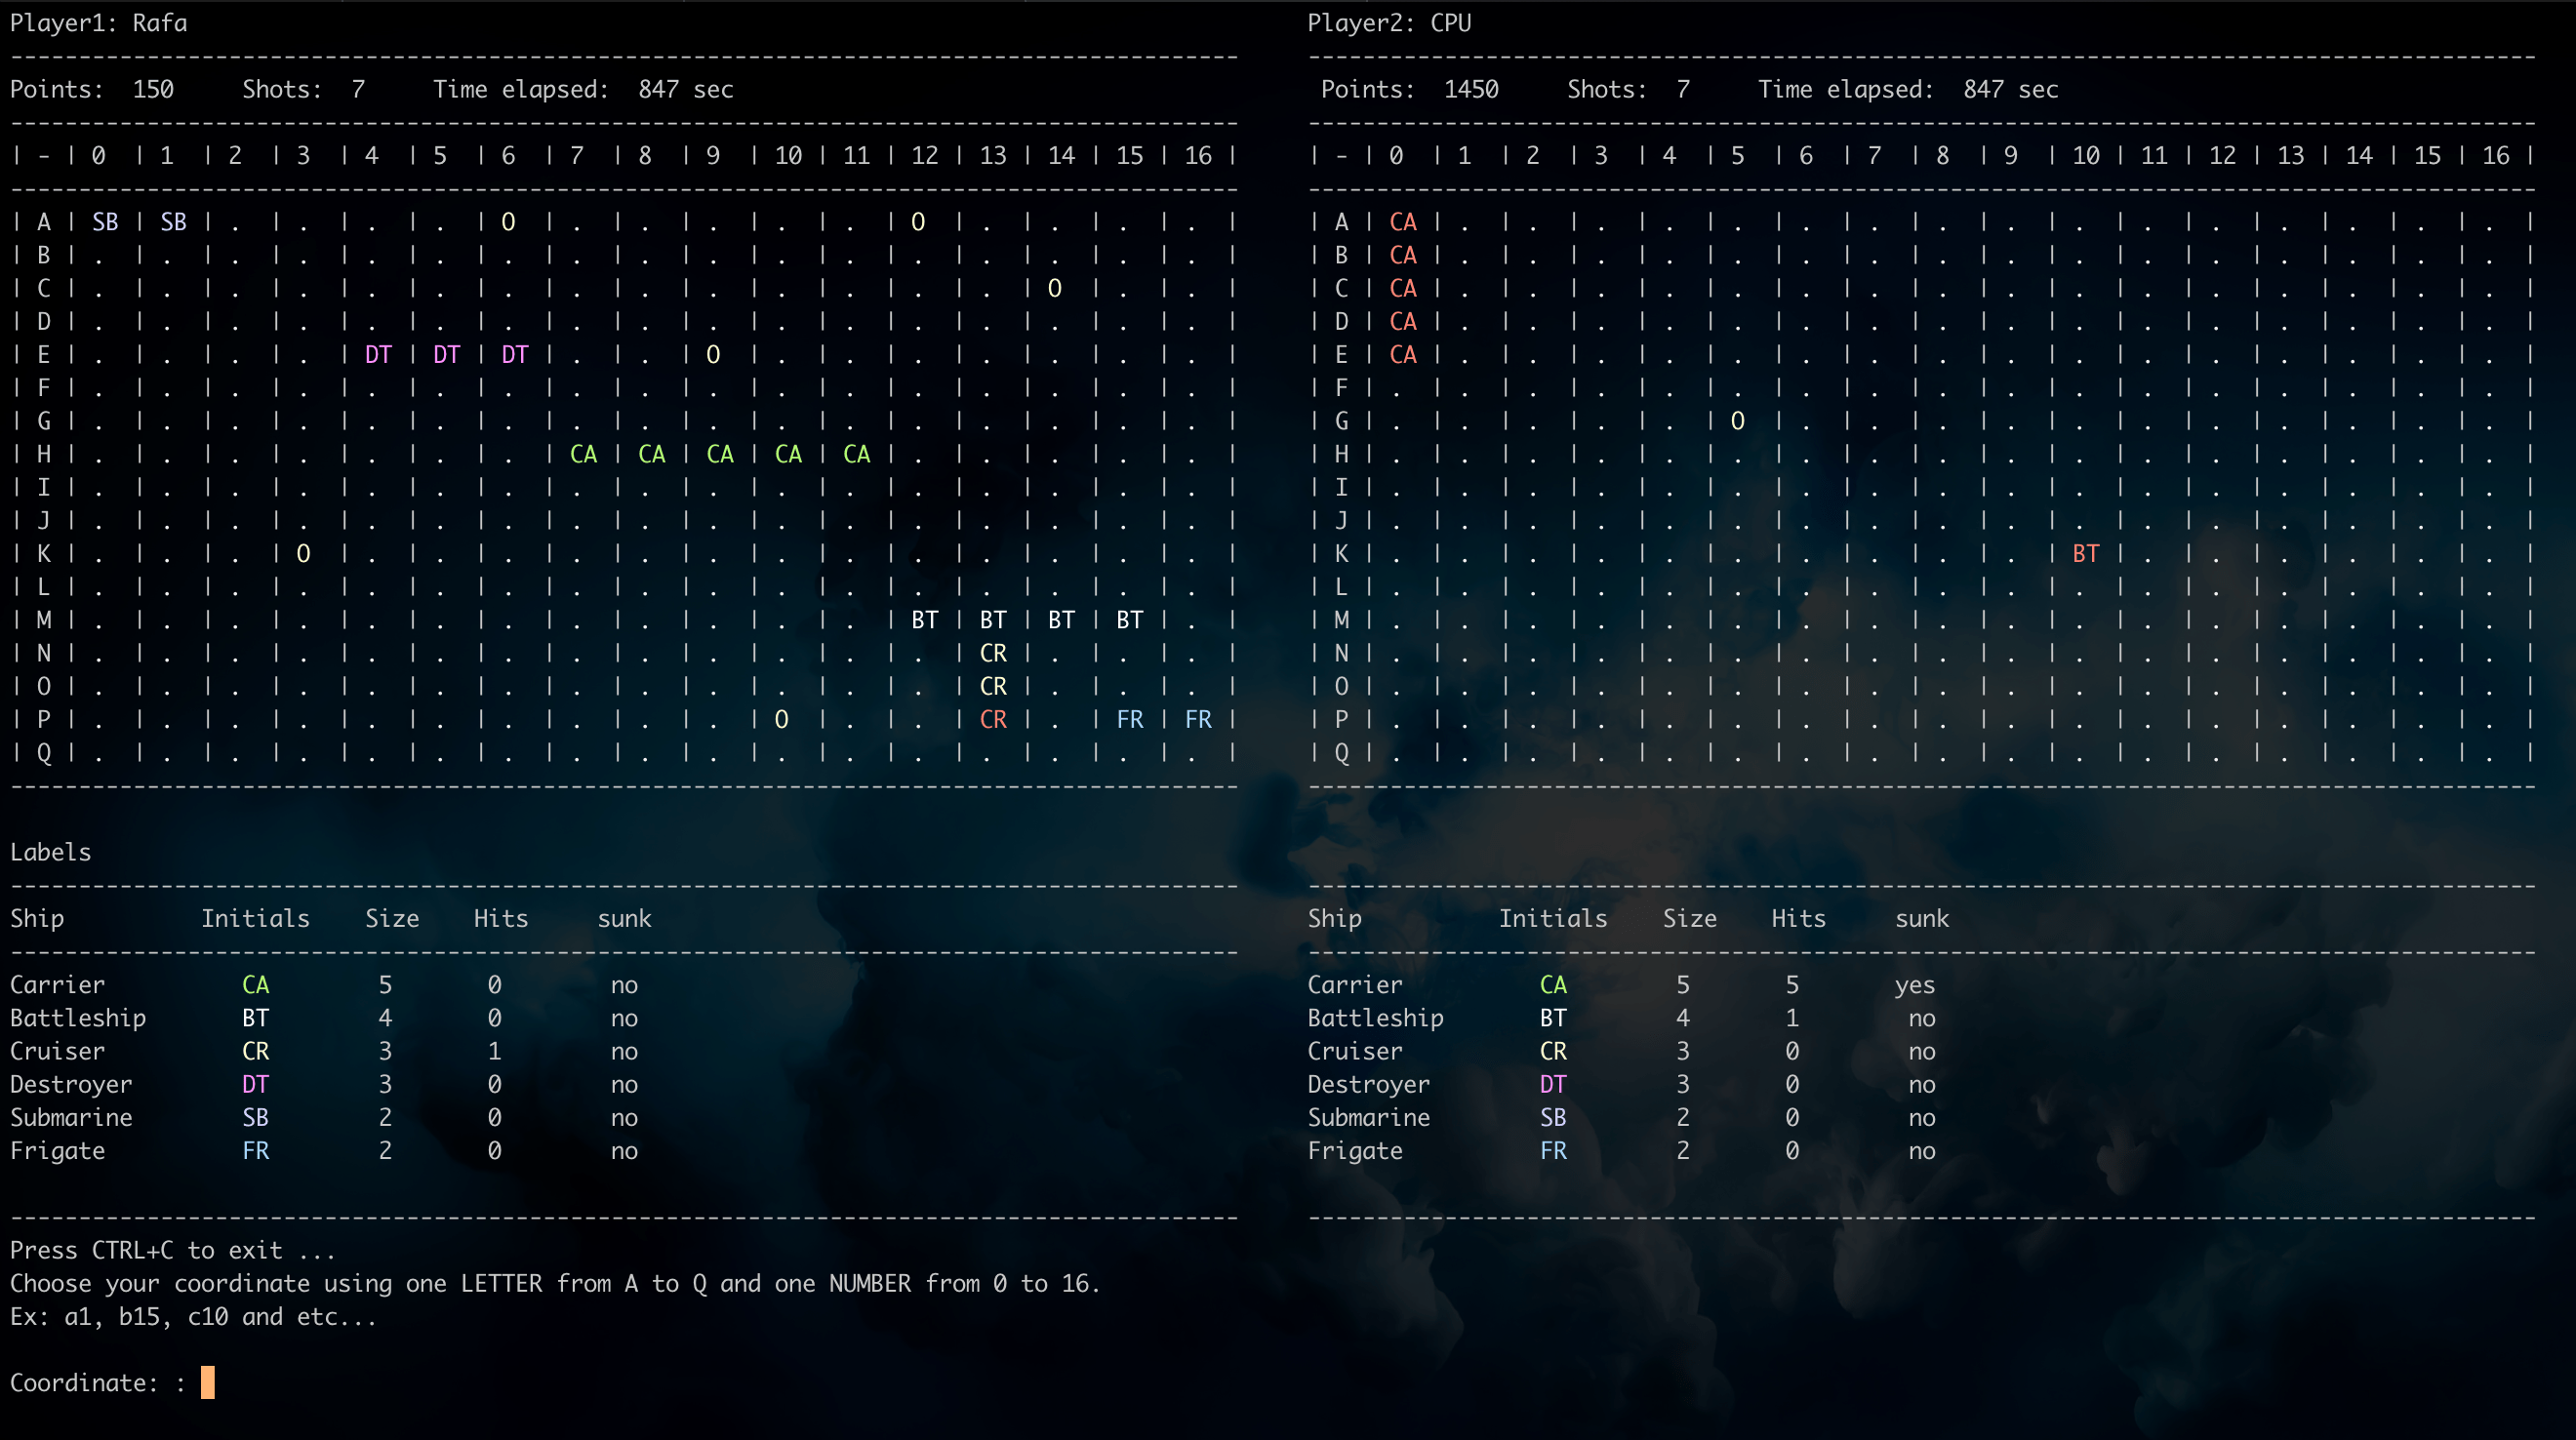The image size is (2576, 1440).
Task: Click the CPU Battleship Hits value 1
Action: click(x=1791, y=1018)
